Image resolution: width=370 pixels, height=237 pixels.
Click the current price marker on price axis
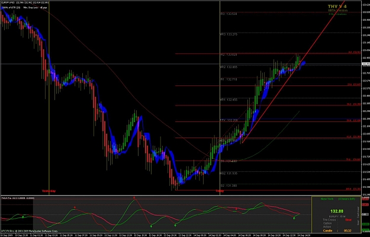click(365, 64)
